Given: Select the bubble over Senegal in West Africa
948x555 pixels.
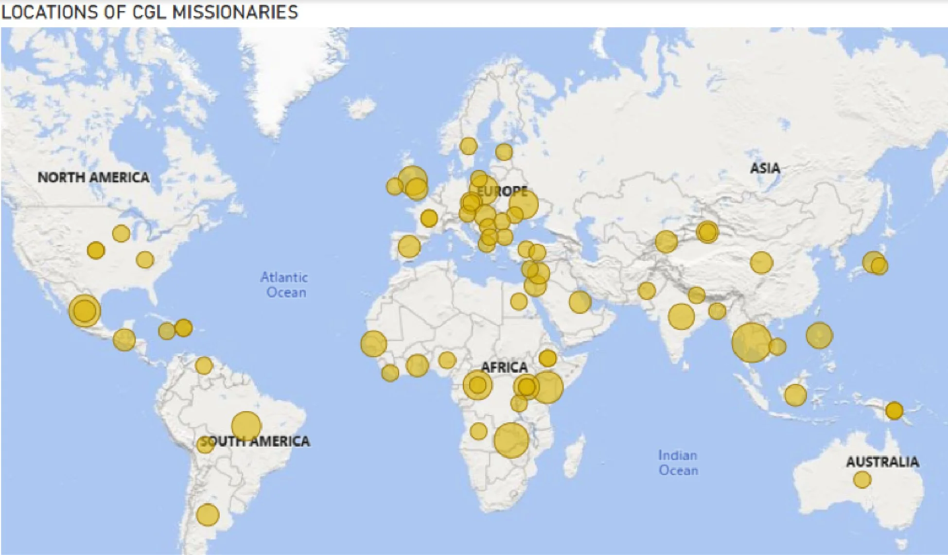Looking at the screenshot, I should (373, 344).
